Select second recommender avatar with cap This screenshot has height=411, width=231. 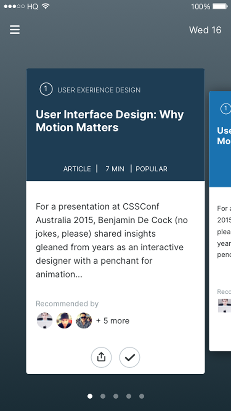point(64,321)
